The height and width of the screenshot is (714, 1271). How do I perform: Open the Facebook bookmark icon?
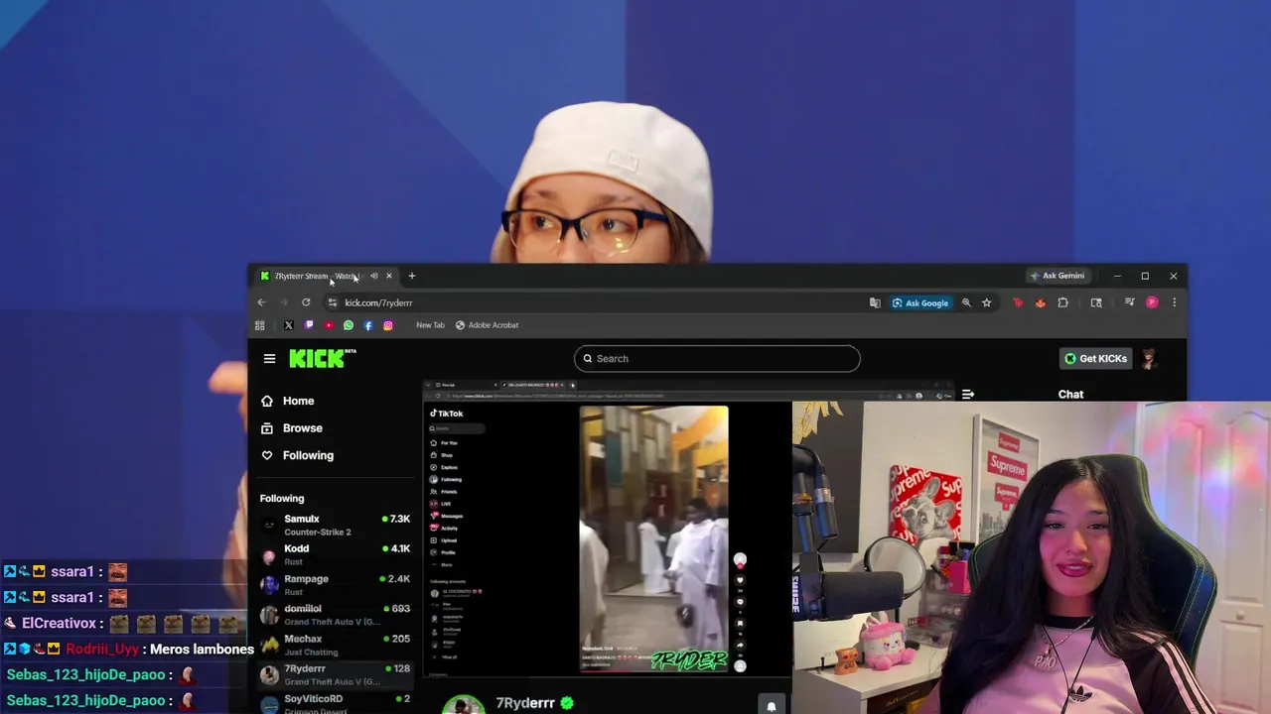368,325
